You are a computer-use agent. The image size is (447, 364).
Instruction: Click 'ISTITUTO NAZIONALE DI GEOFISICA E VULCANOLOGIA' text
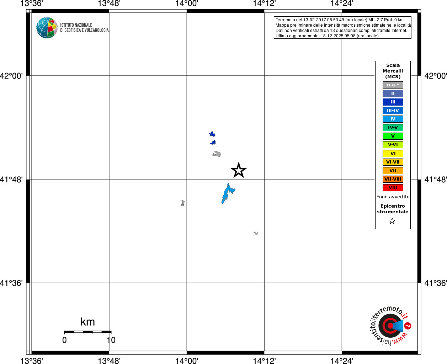(x=85, y=28)
